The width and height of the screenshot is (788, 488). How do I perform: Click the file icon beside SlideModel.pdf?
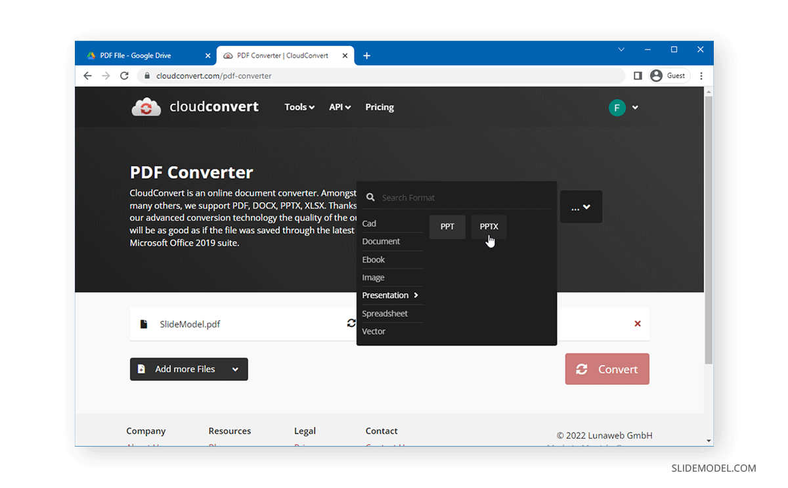[x=144, y=323]
